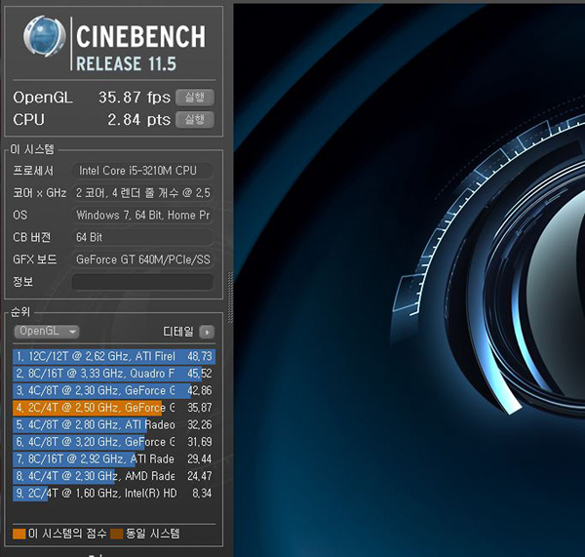This screenshot has width=585, height=557.
Task: Select the Intel Core i5-3210M processor field
Action: click(142, 171)
